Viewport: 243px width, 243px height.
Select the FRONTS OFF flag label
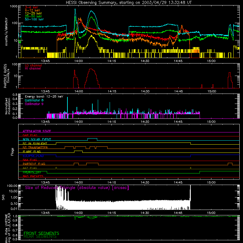32,172
